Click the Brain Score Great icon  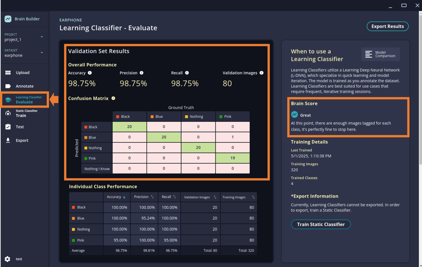pos(294,115)
